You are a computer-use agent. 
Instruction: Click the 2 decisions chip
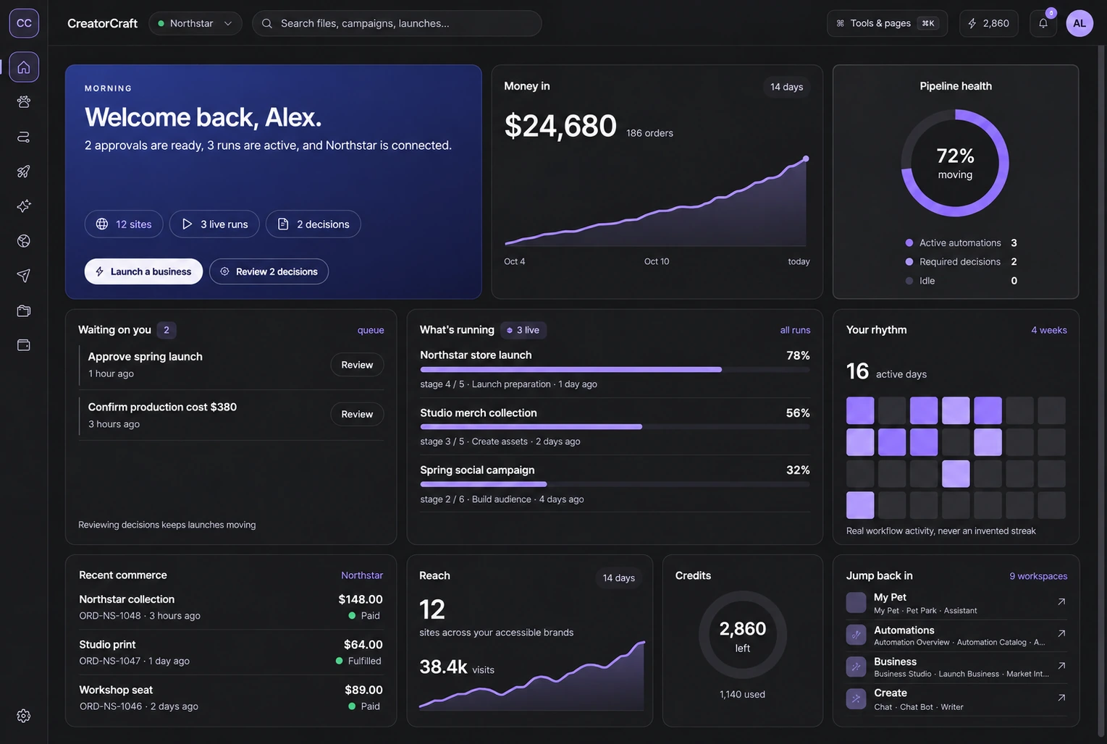pyautogui.click(x=313, y=224)
